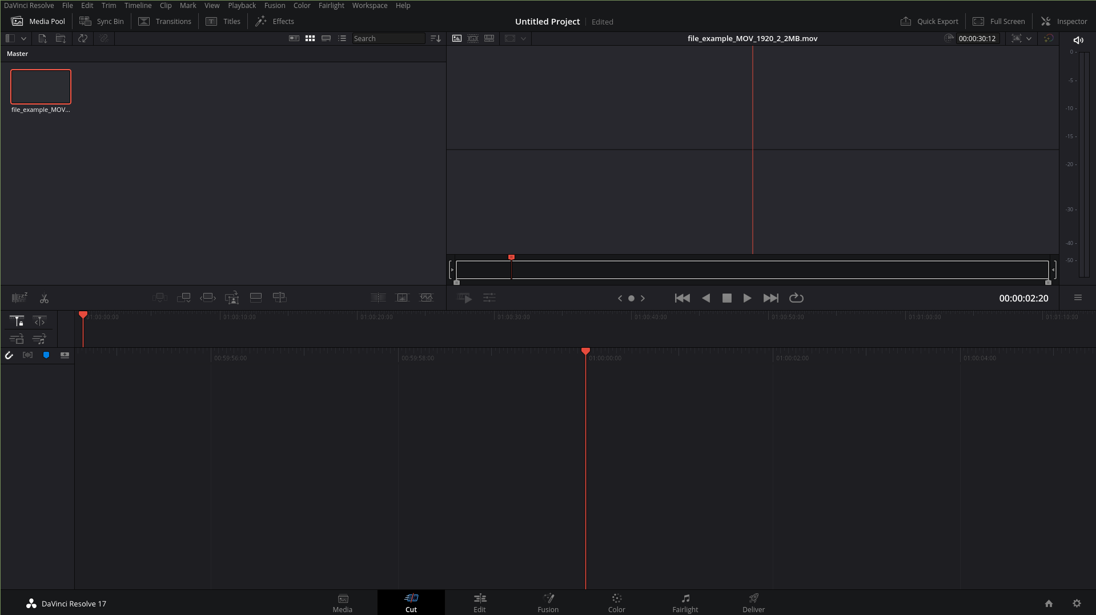The height and width of the screenshot is (615, 1096).
Task: Switch media pool to metadata view
Action: click(294, 38)
